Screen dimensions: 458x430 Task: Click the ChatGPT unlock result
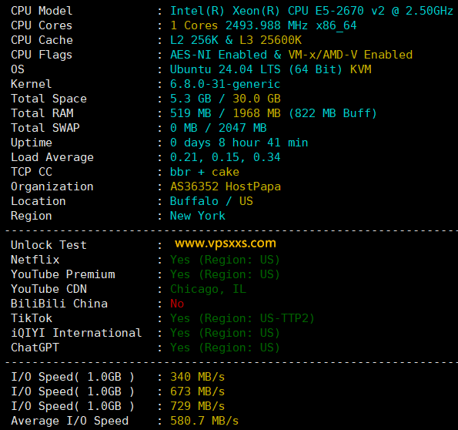[x=225, y=348]
